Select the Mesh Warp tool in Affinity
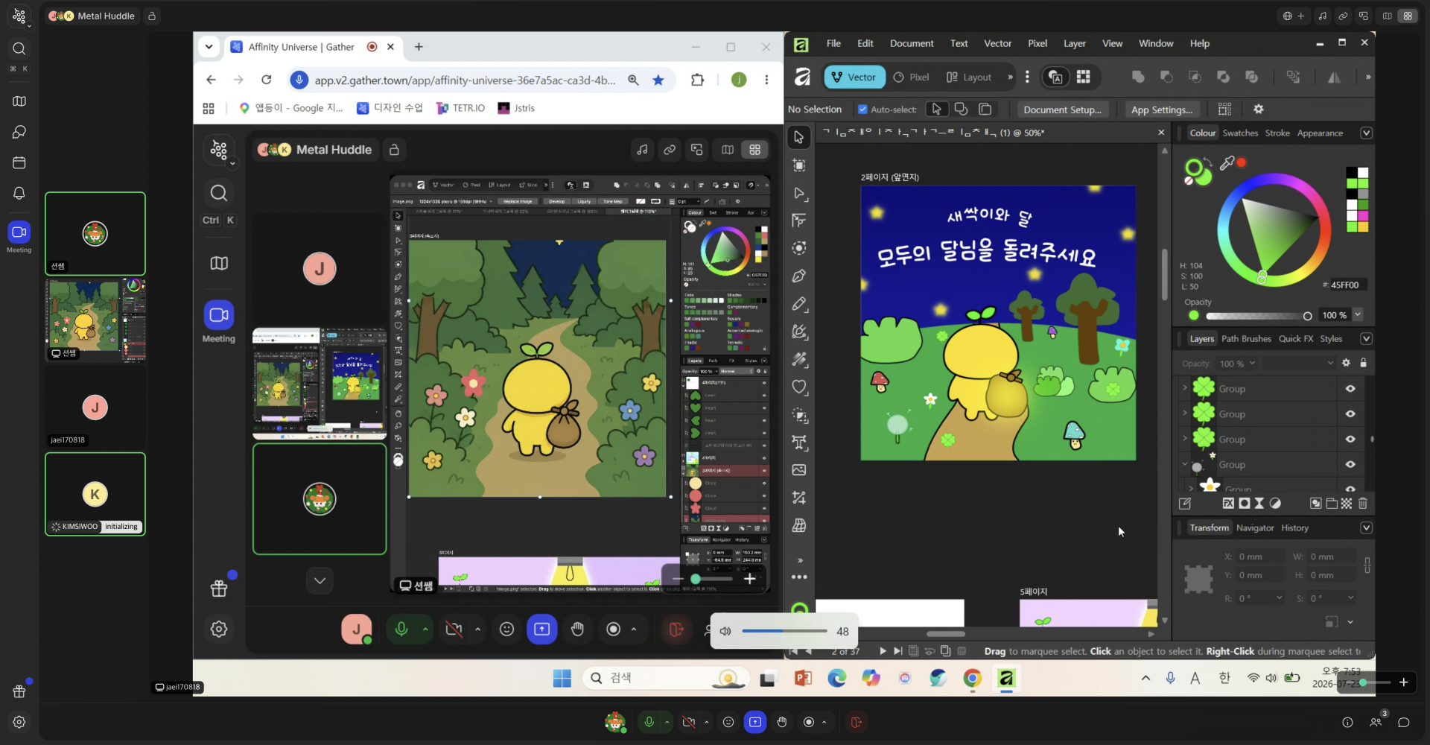The width and height of the screenshot is (1430, 745). click(x=799, y=526)
